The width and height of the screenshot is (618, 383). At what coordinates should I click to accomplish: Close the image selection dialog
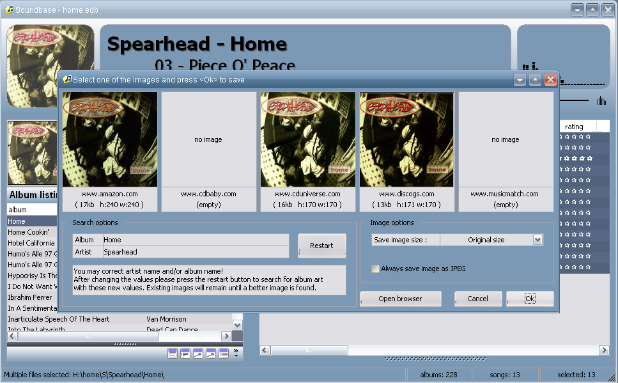click(x=550, y=80)
